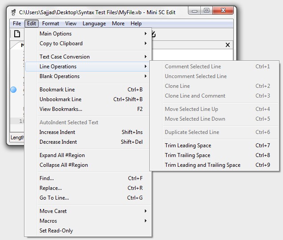Open the Help menu

point(136,24)
